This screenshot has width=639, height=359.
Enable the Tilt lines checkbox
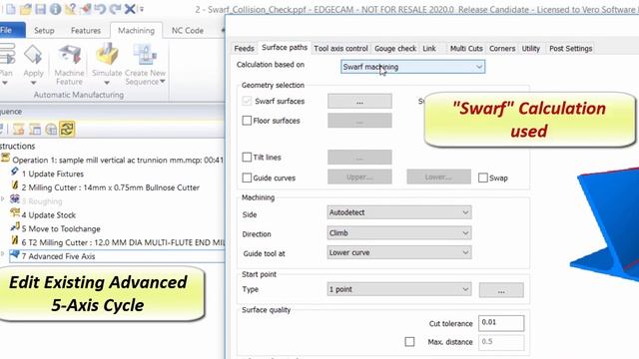(247, 158)
